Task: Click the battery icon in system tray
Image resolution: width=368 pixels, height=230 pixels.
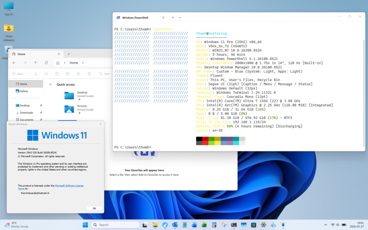Action: [344, 225]
